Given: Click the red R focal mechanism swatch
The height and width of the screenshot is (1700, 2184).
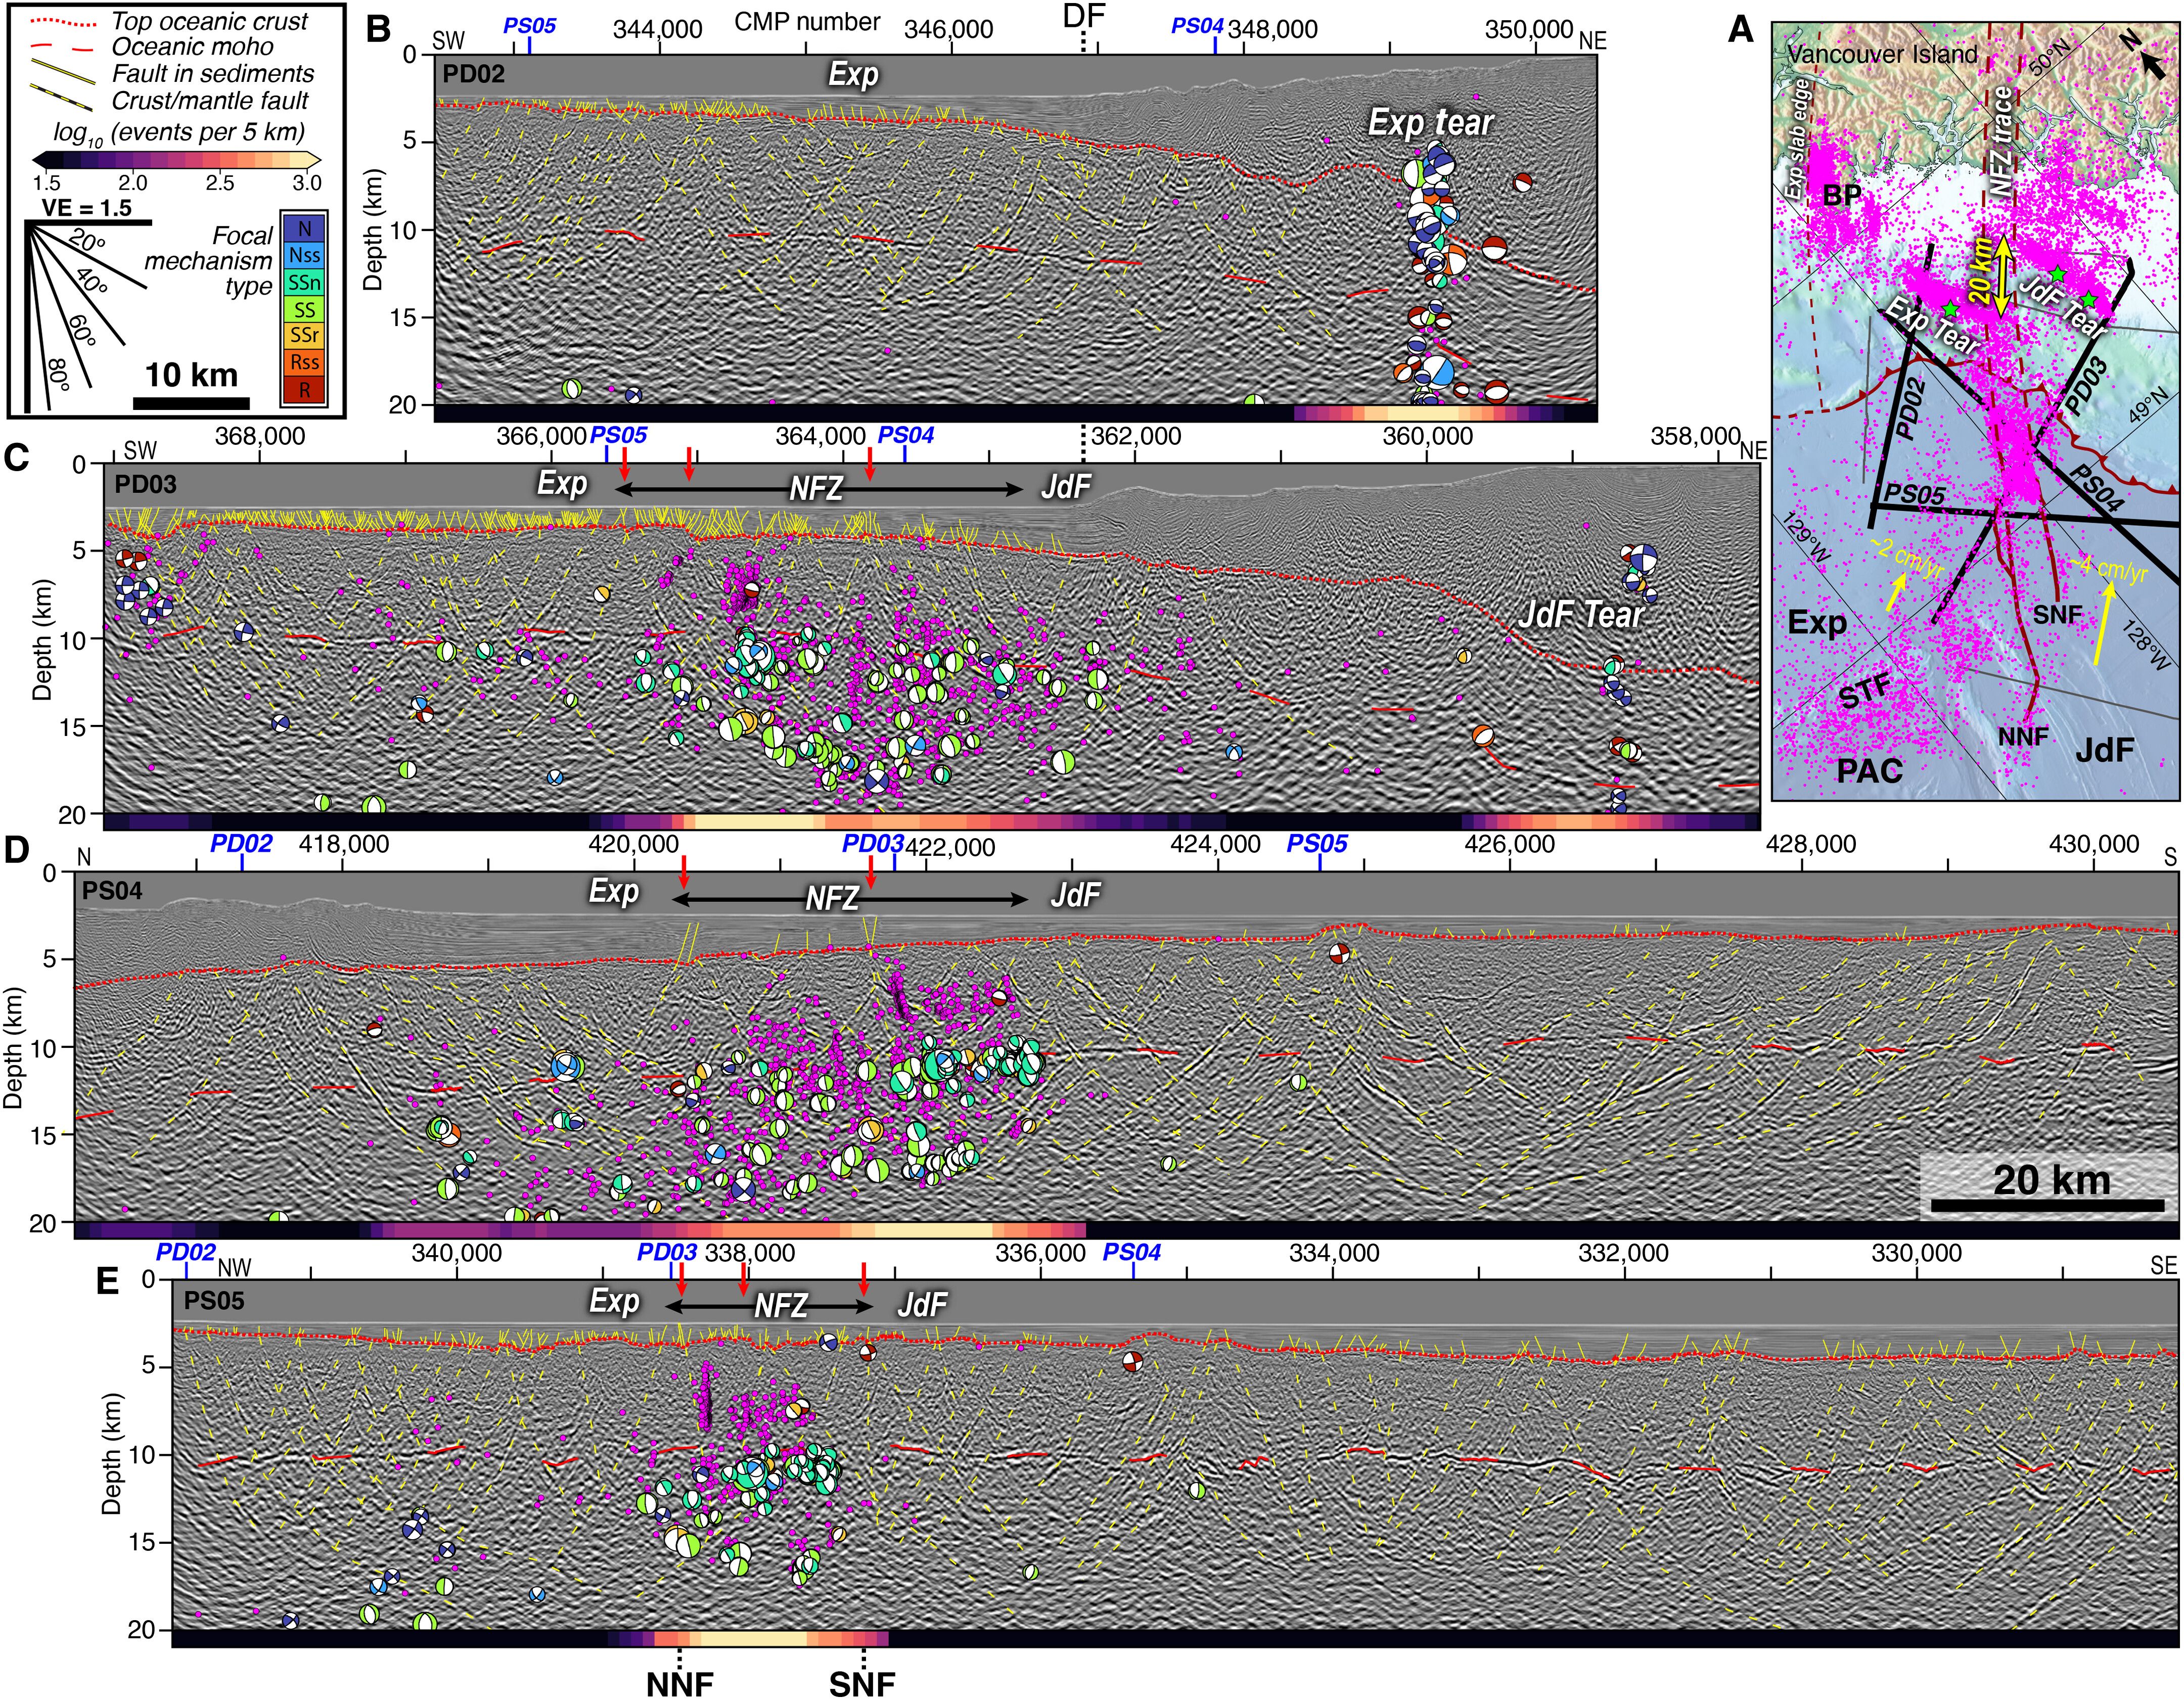Looking at the screenshot, I should pyautogui.click(x=304, y=390).
